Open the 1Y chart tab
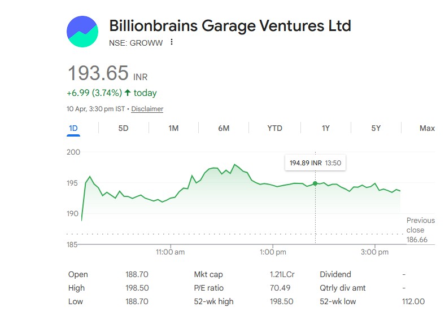445x329 pixels. pyautogui.click(x=325, y=128)
